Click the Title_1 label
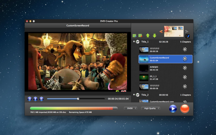Image resolution: width=216 pixels, height=135 pixels. tap(145, 42)
